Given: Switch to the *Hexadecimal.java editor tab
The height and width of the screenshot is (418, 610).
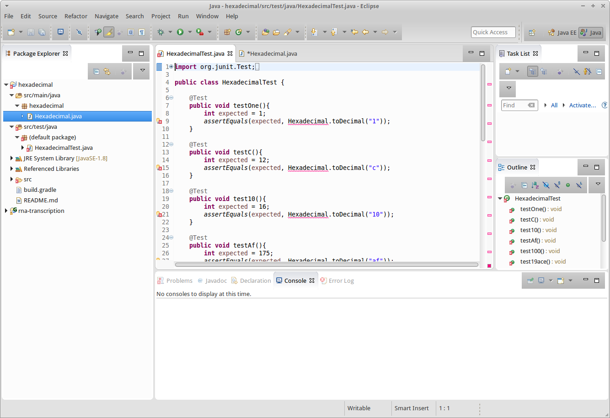Looking at the screenshot, I should 268,53.
